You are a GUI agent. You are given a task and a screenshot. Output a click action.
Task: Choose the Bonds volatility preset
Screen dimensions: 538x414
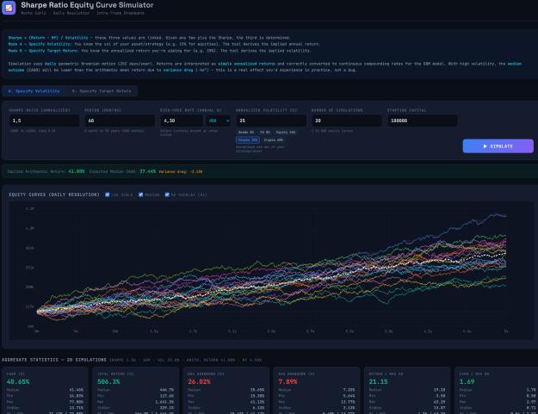tap(246, 133)
